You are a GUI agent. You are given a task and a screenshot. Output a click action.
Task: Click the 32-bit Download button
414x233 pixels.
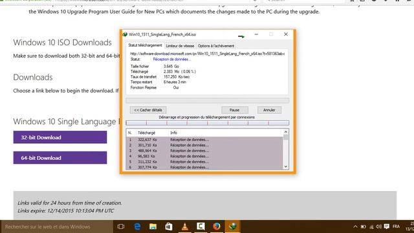[60, 137]
